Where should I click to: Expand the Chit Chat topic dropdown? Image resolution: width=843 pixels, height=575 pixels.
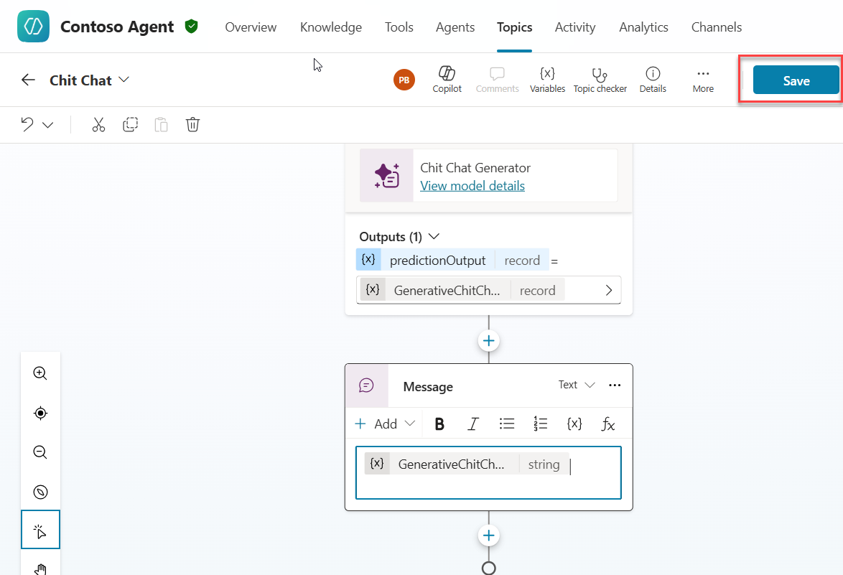124,80
